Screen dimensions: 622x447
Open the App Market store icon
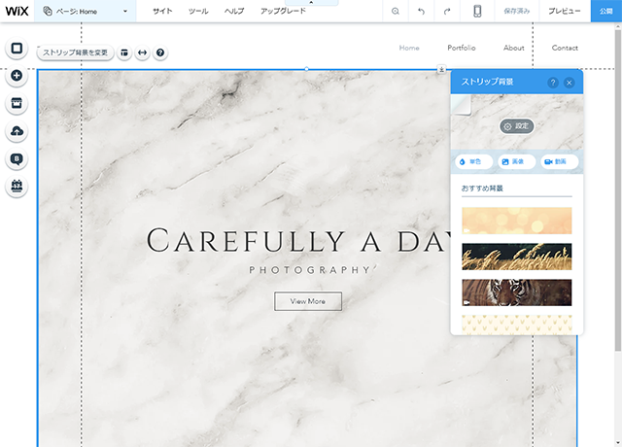pyautogui.click(x=17, y=103)
